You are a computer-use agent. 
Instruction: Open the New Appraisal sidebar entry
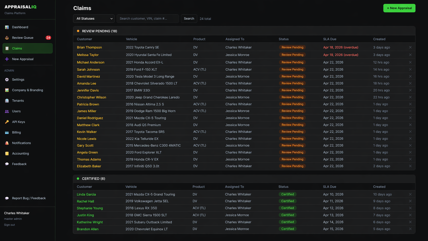click(x=23, y=59)
